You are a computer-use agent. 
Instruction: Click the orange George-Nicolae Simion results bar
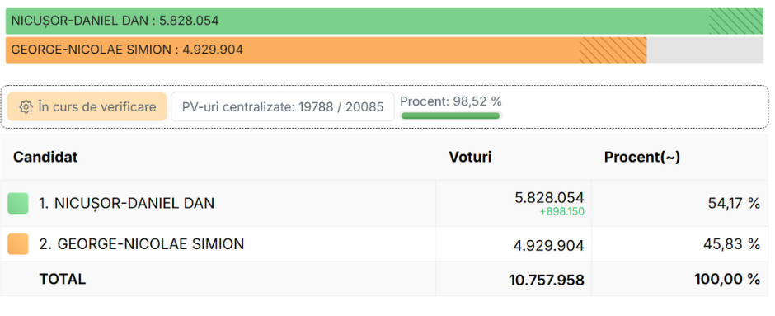[x=326, y=50]
